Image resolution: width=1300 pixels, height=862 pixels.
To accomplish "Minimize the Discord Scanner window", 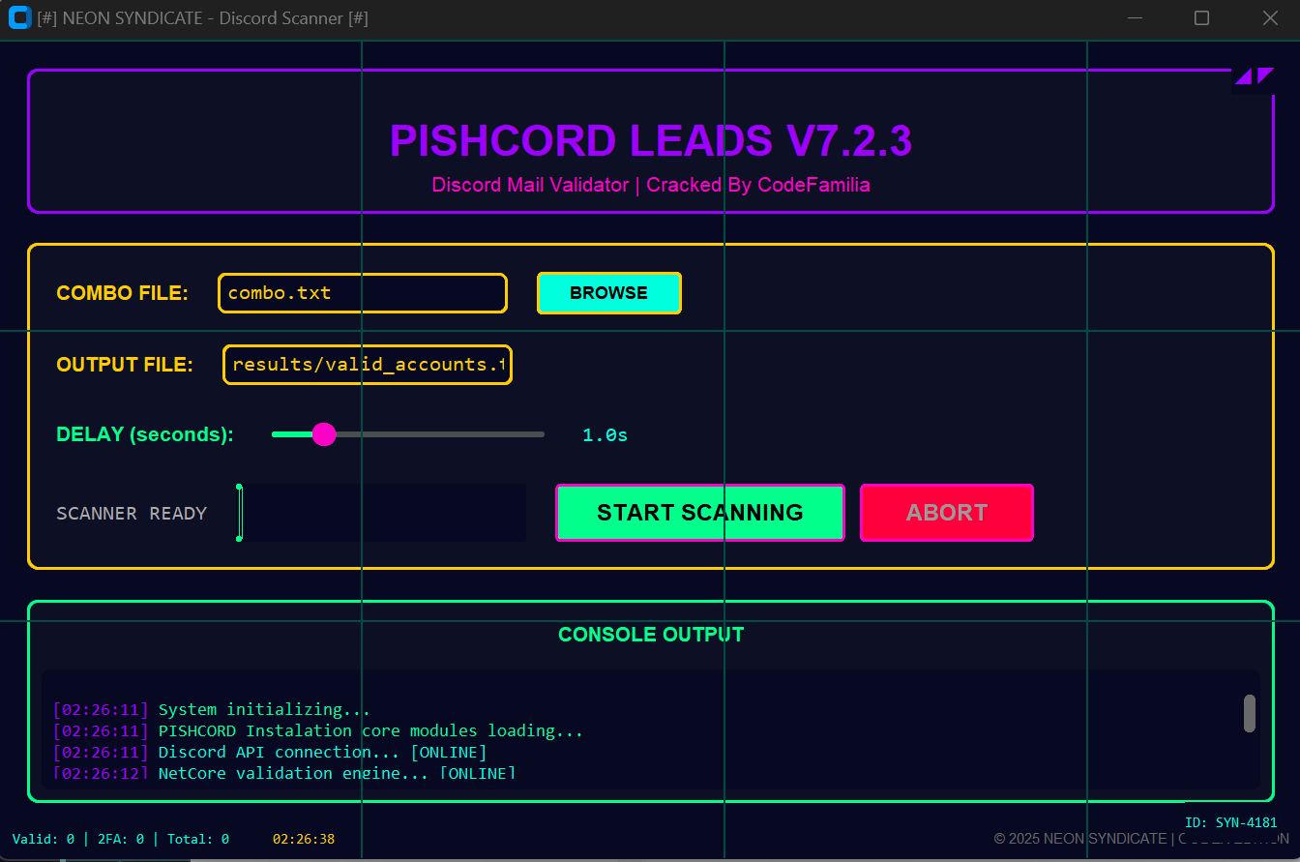I will [x=1135, y=18].
